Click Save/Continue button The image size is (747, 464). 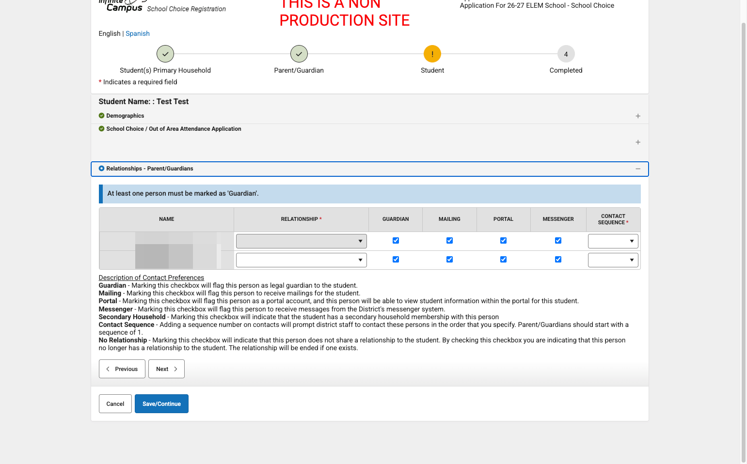pyautogui.click(x=161, y=404)
